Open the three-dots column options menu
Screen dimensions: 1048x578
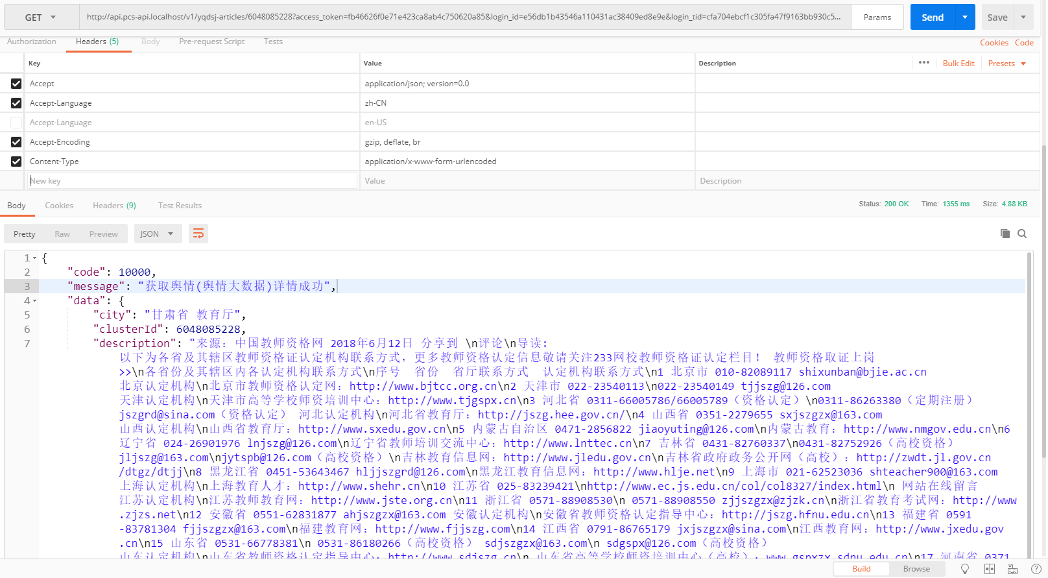(924, 63)
